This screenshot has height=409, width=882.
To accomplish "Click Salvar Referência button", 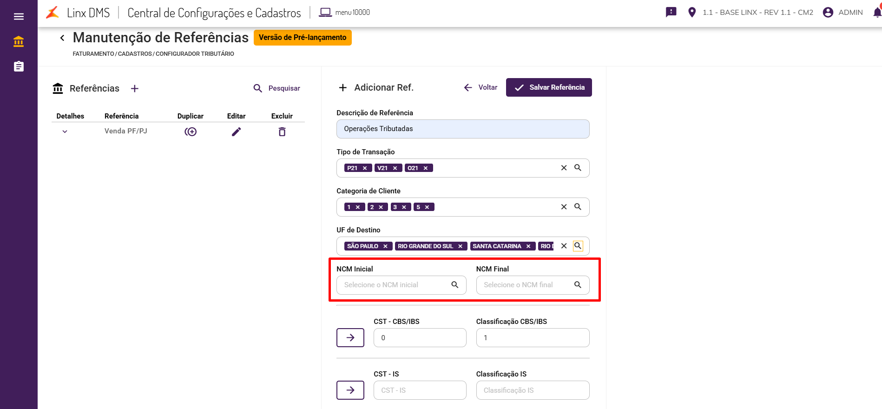I will pos(549,87).
